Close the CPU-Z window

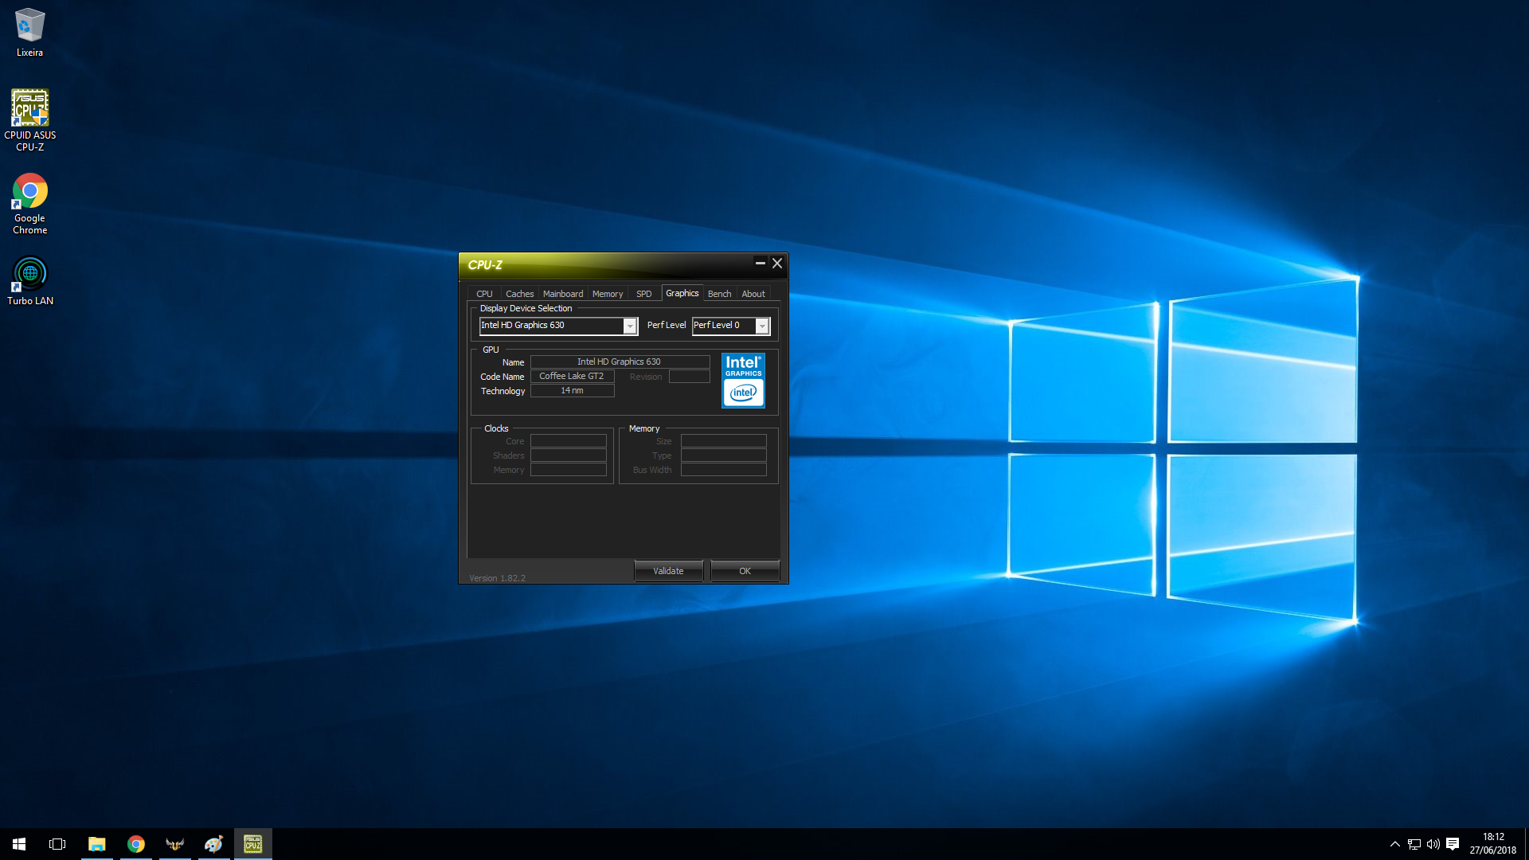777,263
